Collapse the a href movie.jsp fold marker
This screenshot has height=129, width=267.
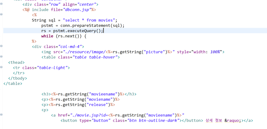click(1, 114)
